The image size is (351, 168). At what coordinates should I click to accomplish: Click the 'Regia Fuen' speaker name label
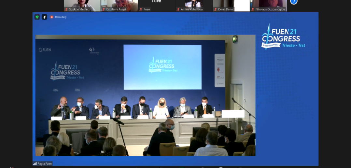click(45, 164)
